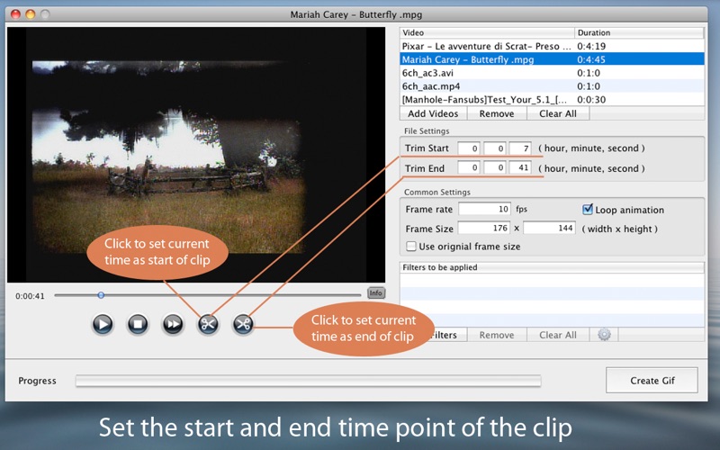This screenshot has height=450, width=720.
Task: Set clip end with right scissors icon
Action: pos(242,324)
